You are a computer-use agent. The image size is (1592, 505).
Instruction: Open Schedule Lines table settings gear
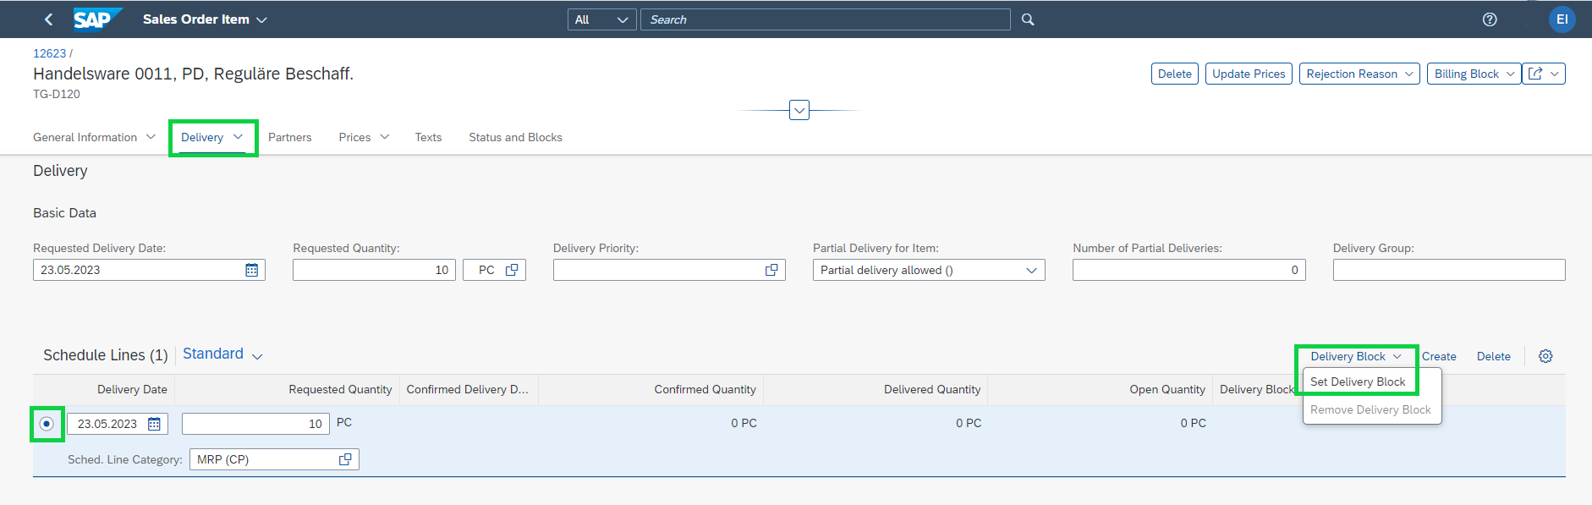(x=1545, y=356)
